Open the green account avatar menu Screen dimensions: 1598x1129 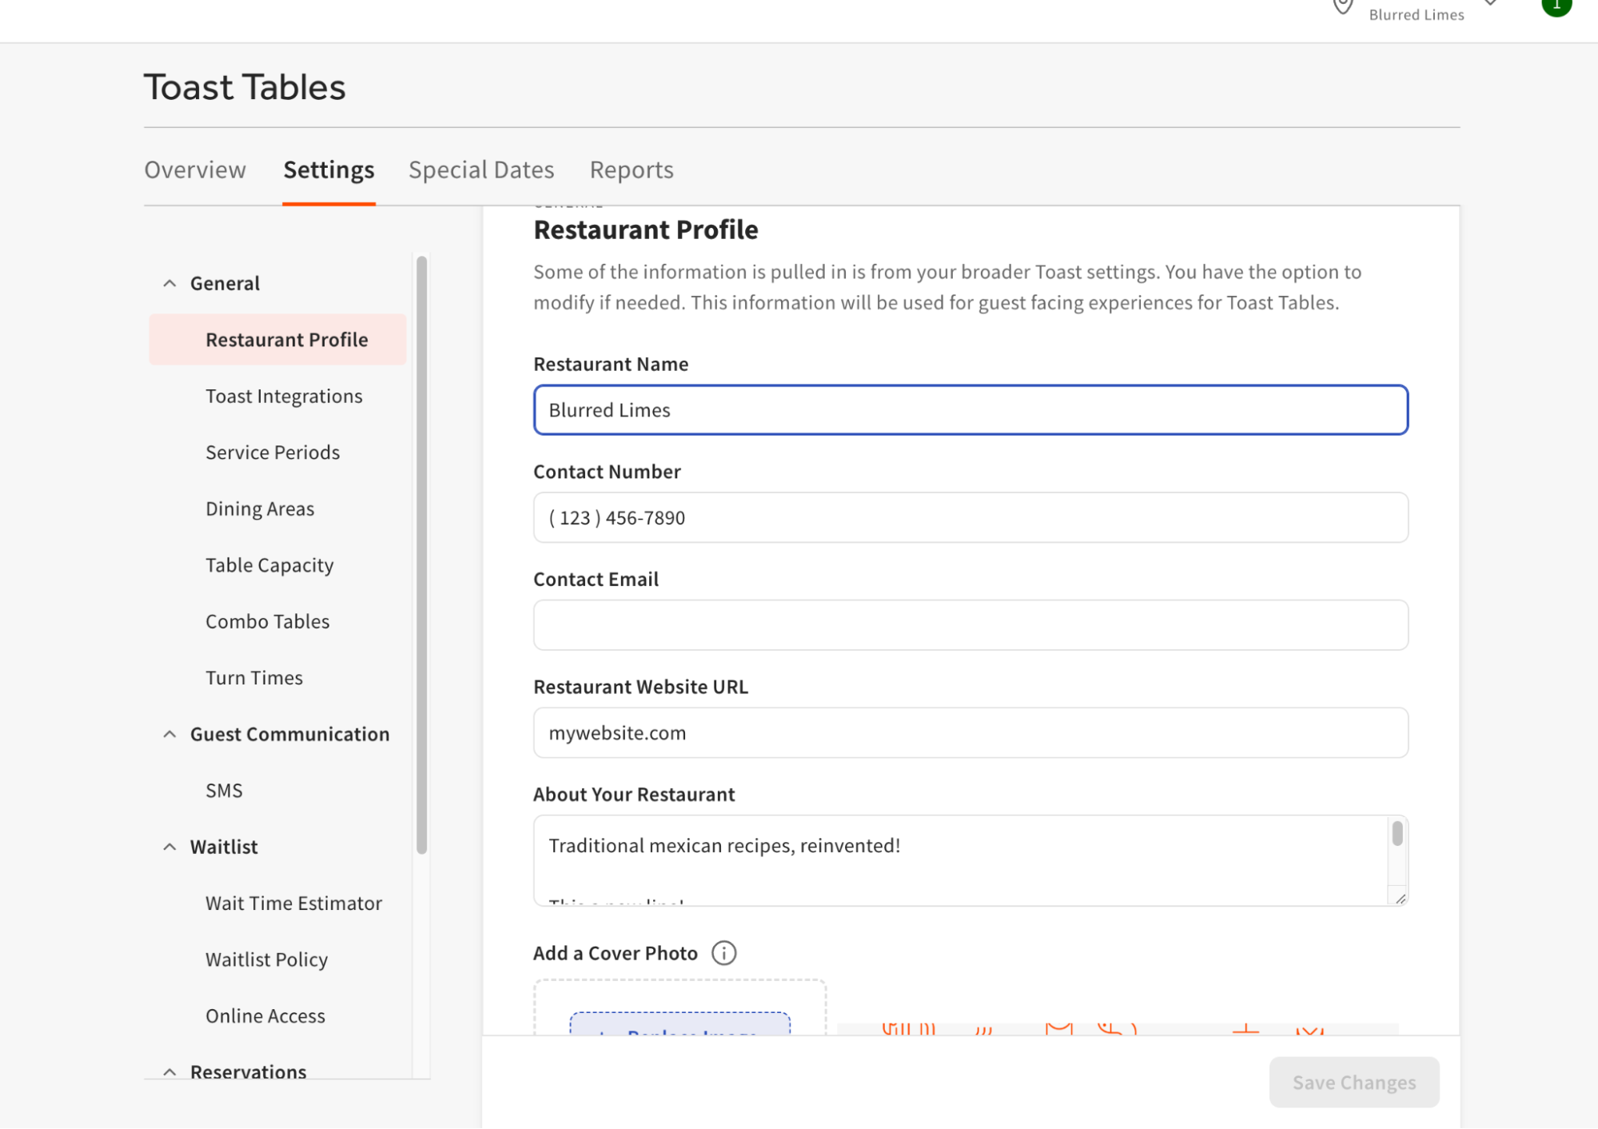1556,5
